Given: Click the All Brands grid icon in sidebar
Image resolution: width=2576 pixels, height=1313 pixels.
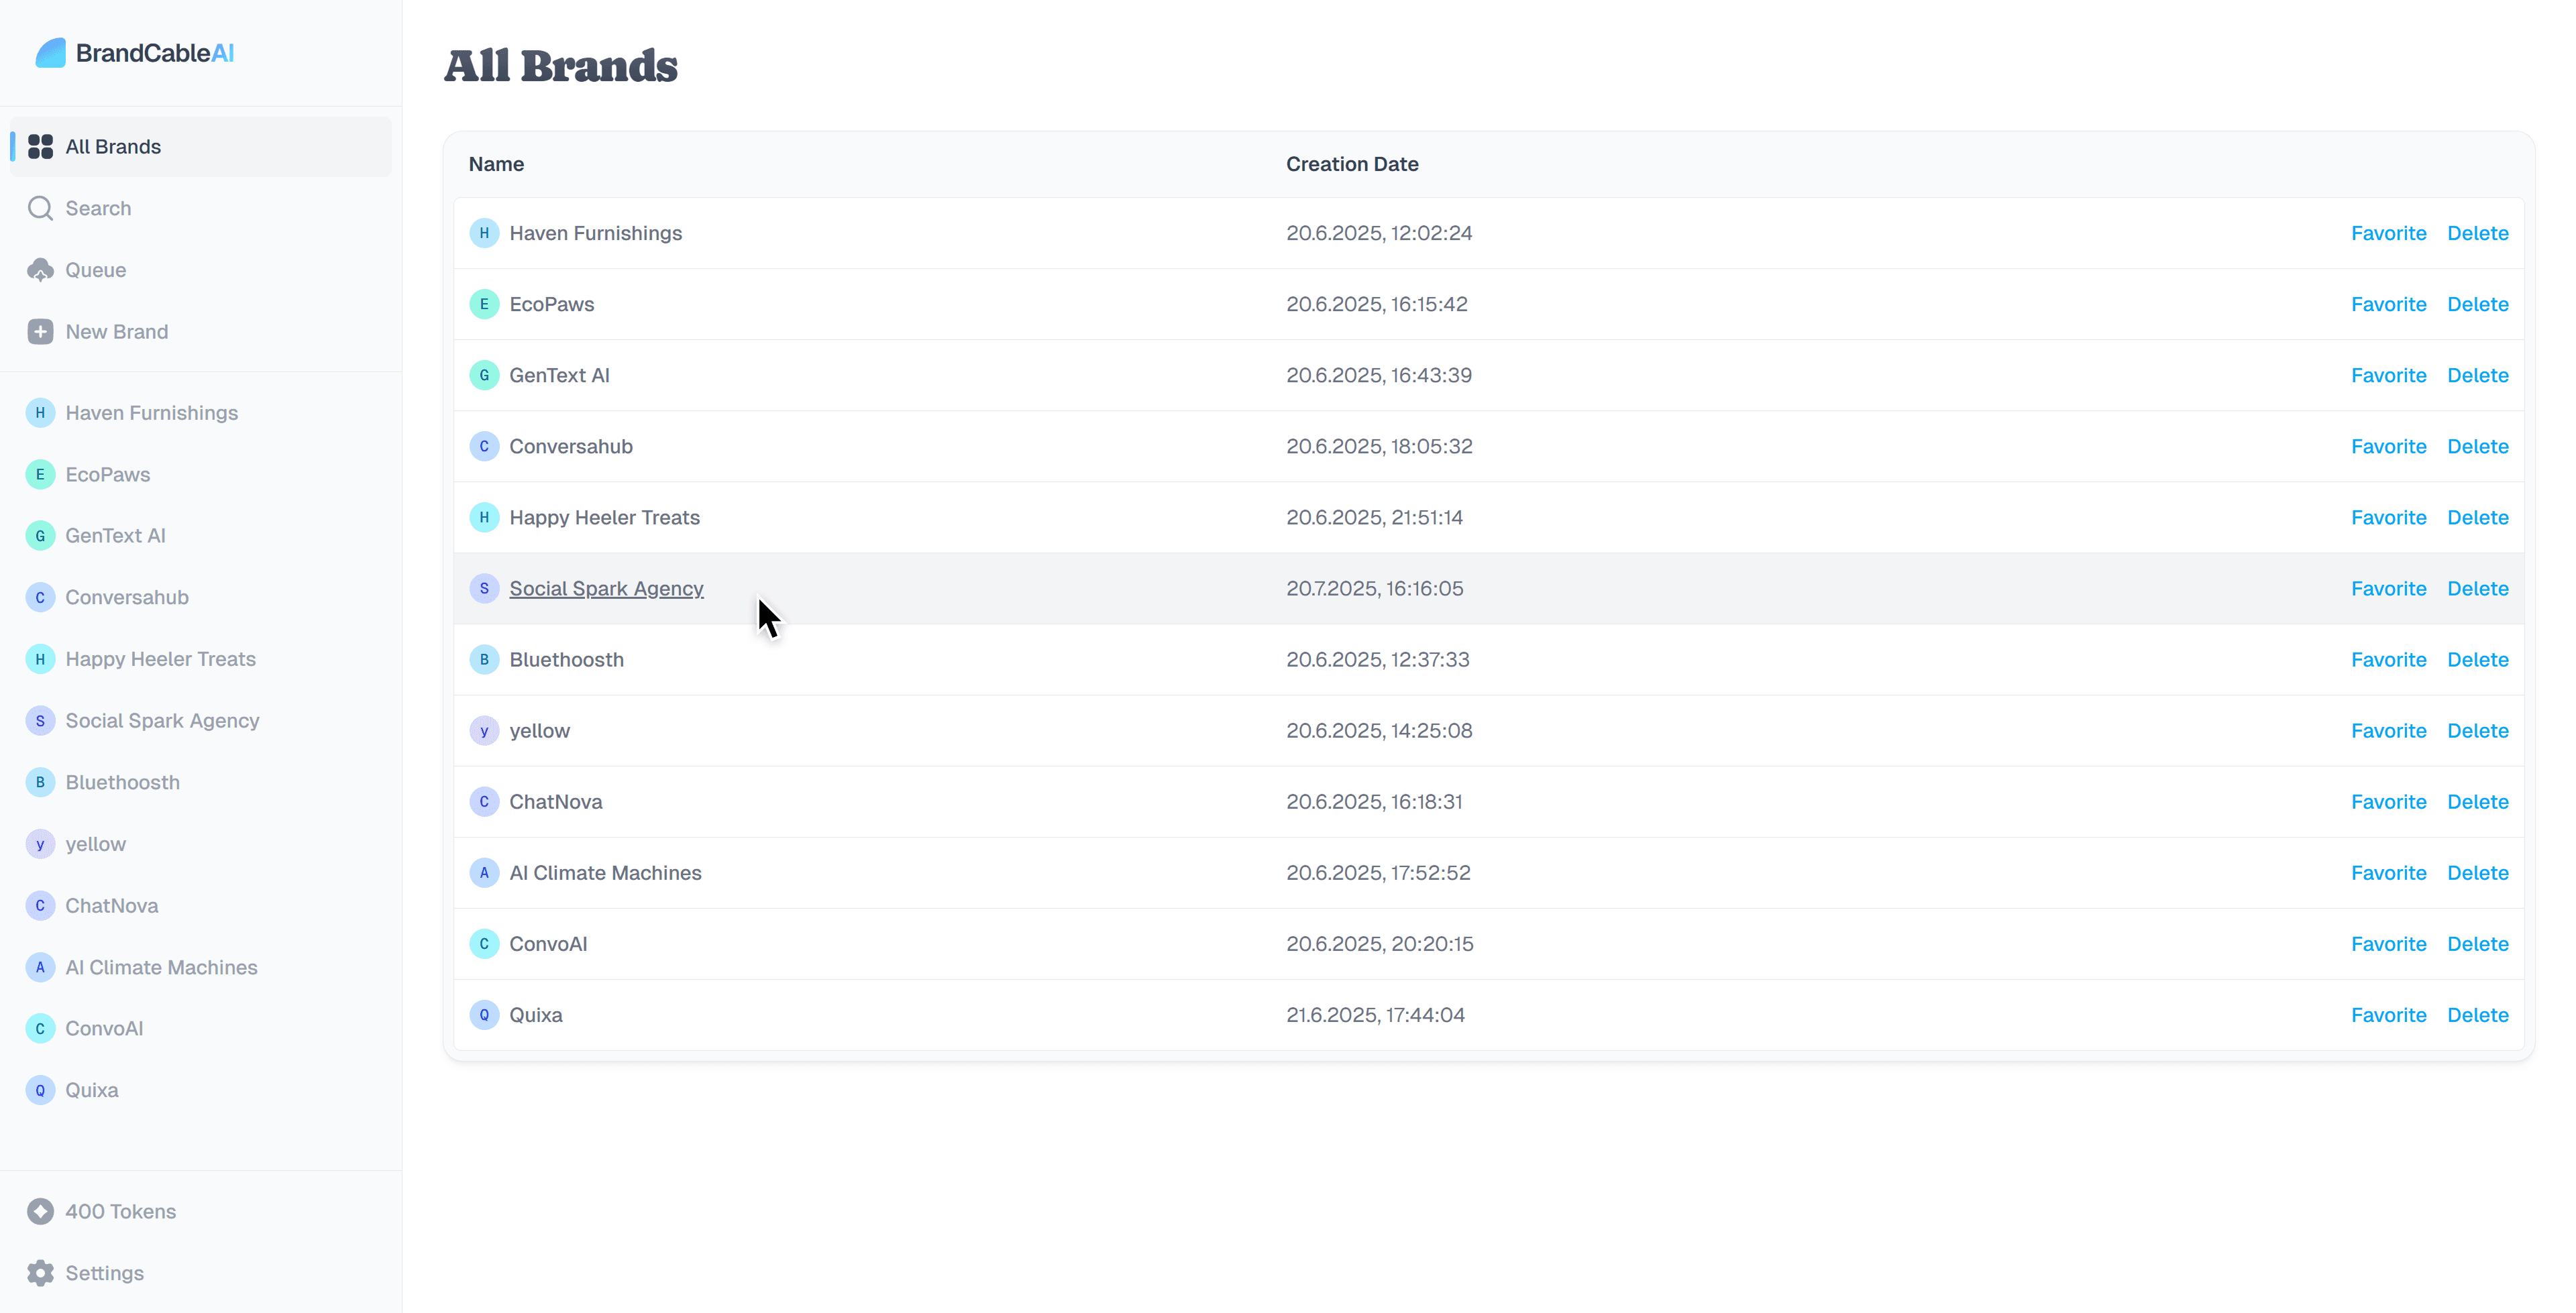Looking at the screenshot, I should click(x=40, y=147).
